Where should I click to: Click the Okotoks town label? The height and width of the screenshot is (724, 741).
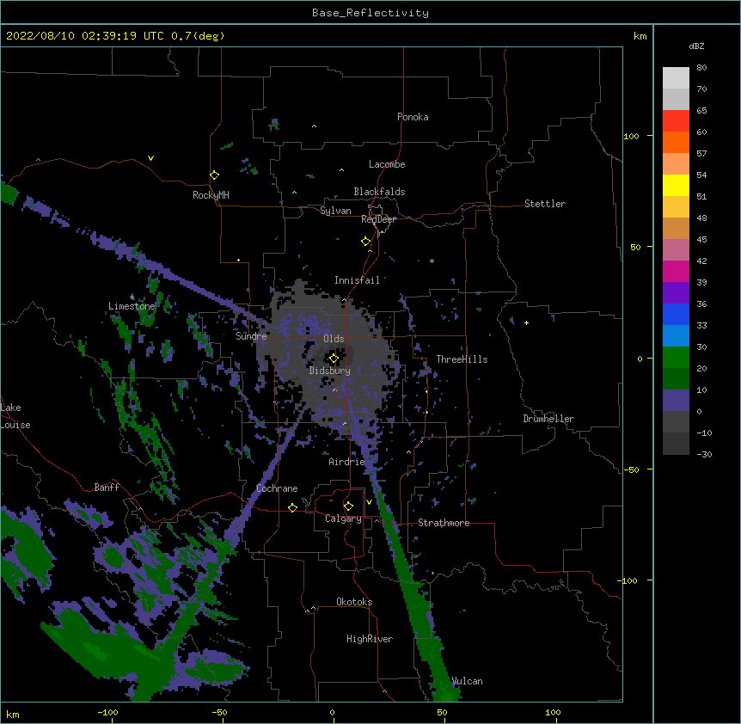click(x=354, y=602)
